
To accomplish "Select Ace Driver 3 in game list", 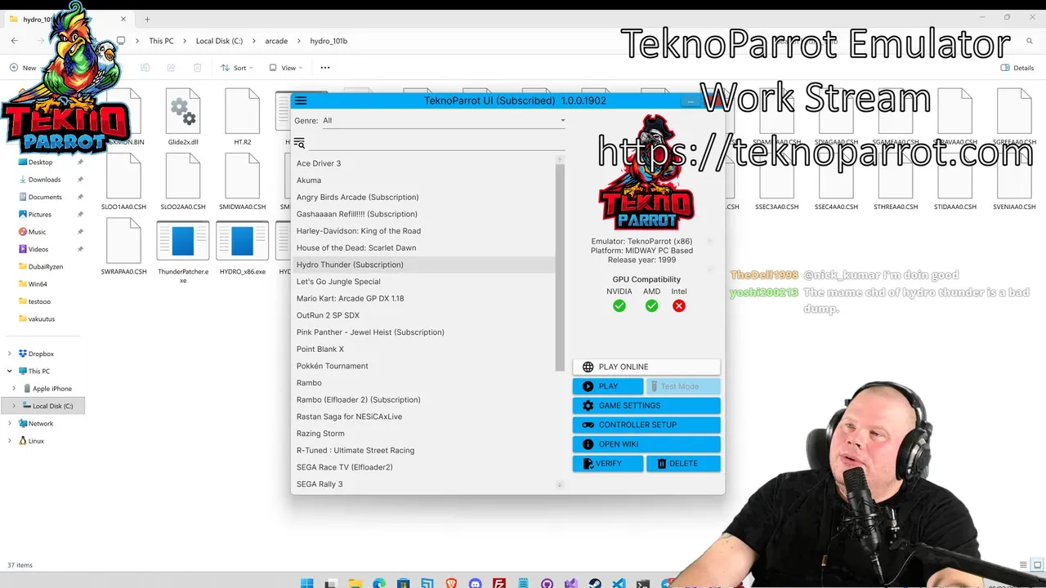I will 423,163.
